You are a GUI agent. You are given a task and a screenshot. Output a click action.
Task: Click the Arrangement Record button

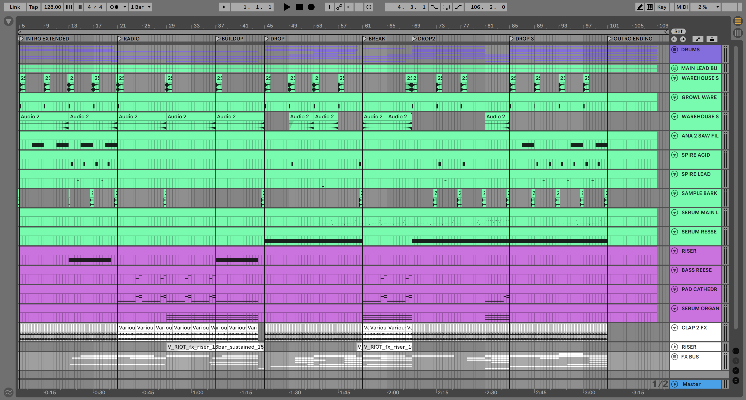pyautogui.click(x=311, y=7)
